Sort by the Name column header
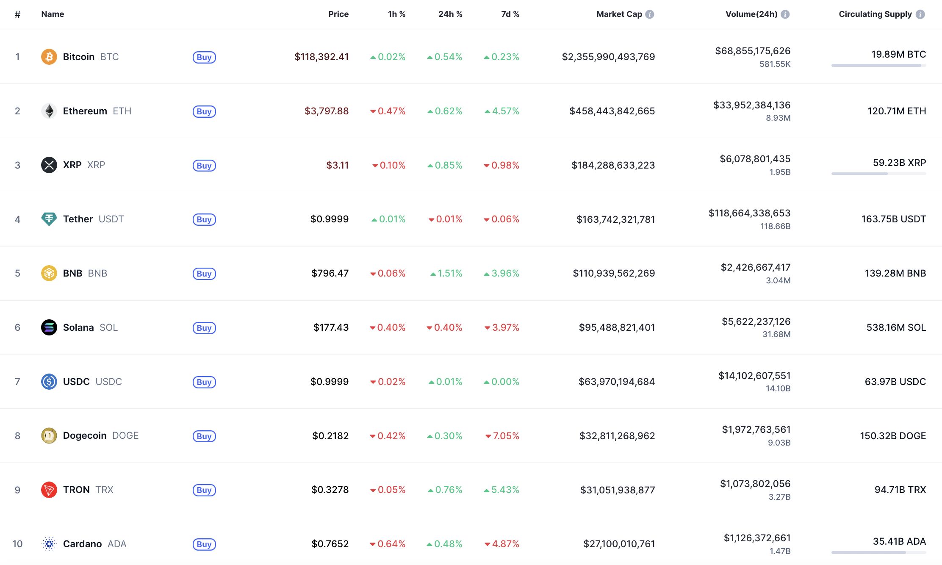Viewport: 942px width, 565px height. pos(53,14)
